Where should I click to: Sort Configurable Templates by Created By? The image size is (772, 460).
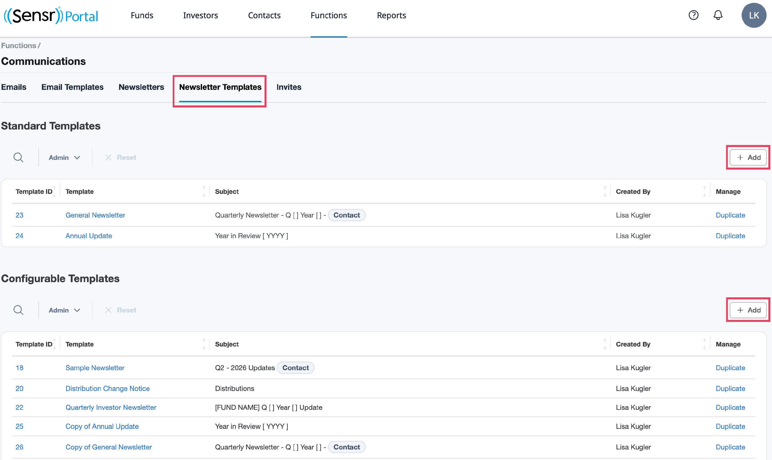pos(705,344)
